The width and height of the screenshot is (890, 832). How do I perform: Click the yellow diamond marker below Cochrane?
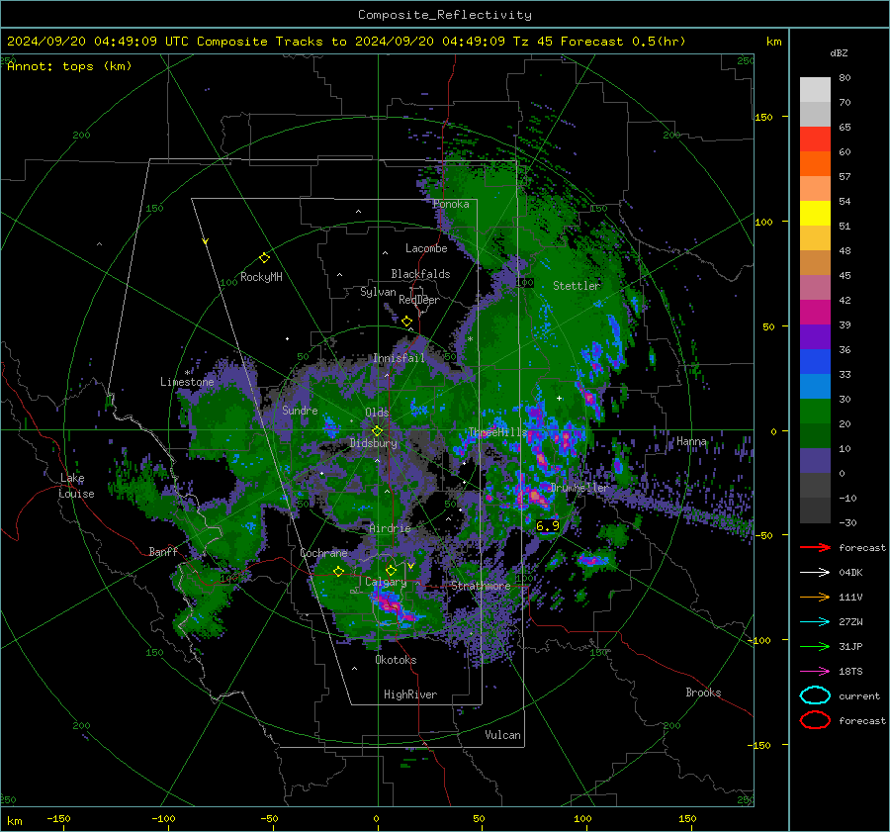tap(338, 571)
